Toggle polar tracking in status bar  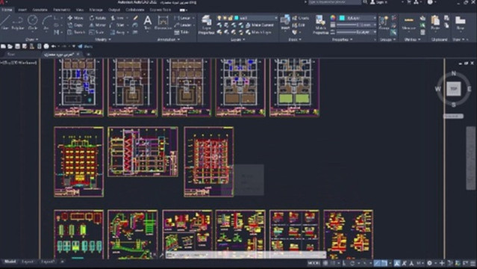click(x=352, y=263)
